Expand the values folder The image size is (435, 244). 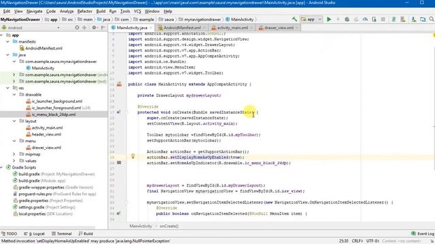click(x=14, y=161)
